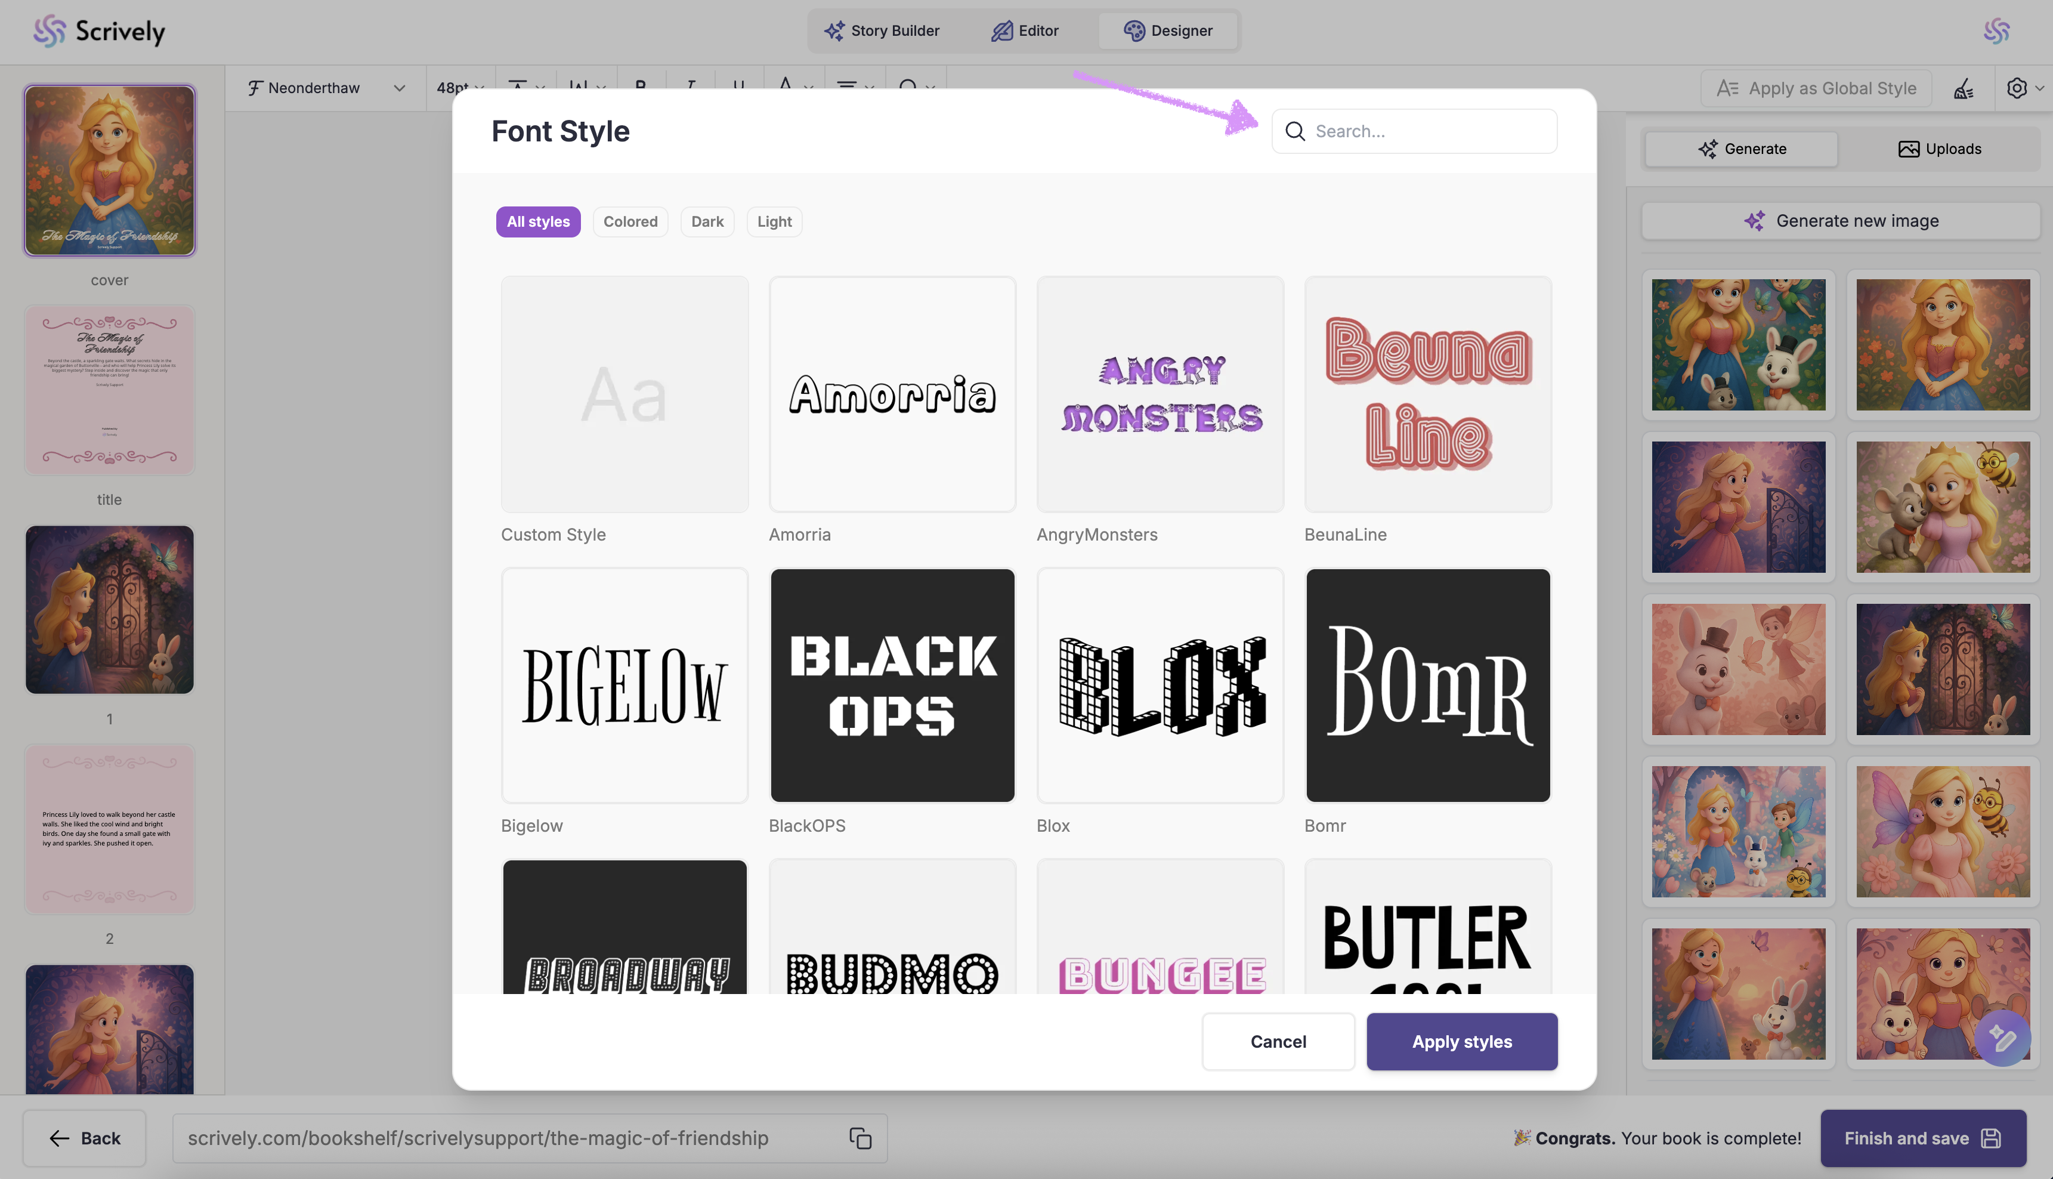Expand the gear settings dropdown
2053x1179 pixels.
2024,88
